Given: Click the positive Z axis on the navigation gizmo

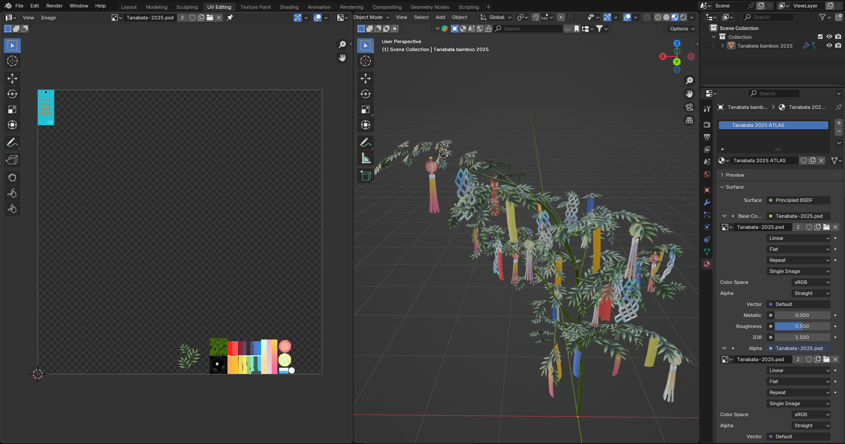Looking at the screenshot, I should coord(677,43).
